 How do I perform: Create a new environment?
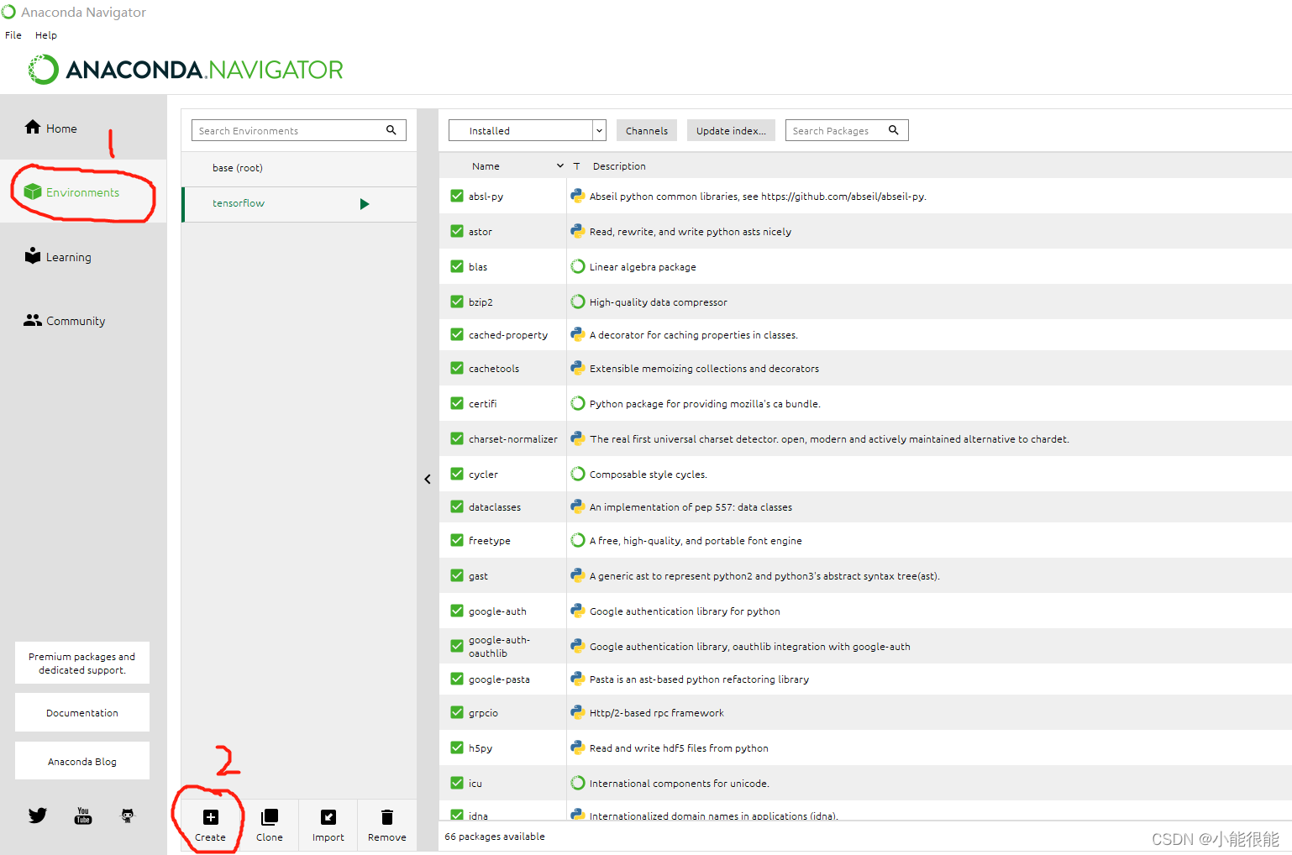210,825
